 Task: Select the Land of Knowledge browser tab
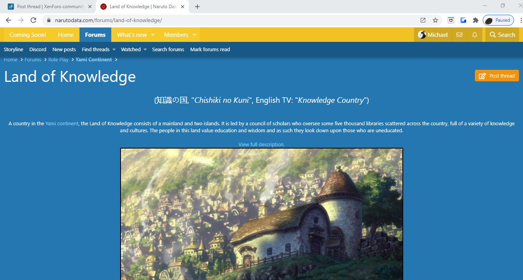click(x=143, y=7)
